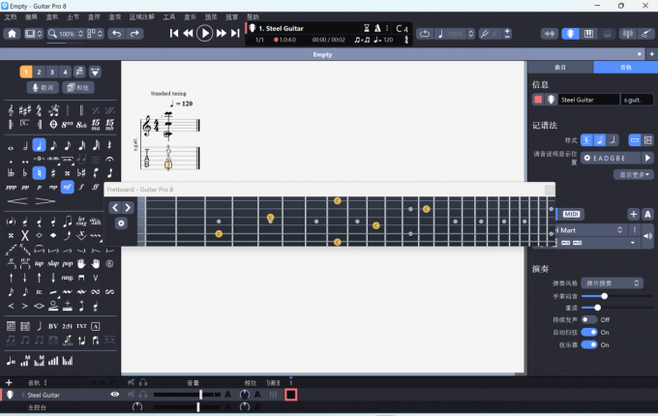This screenshot has width=658, height=416.
Task: Toggle the let ring (持续发声) switch
Action: (x=588, y=319)
